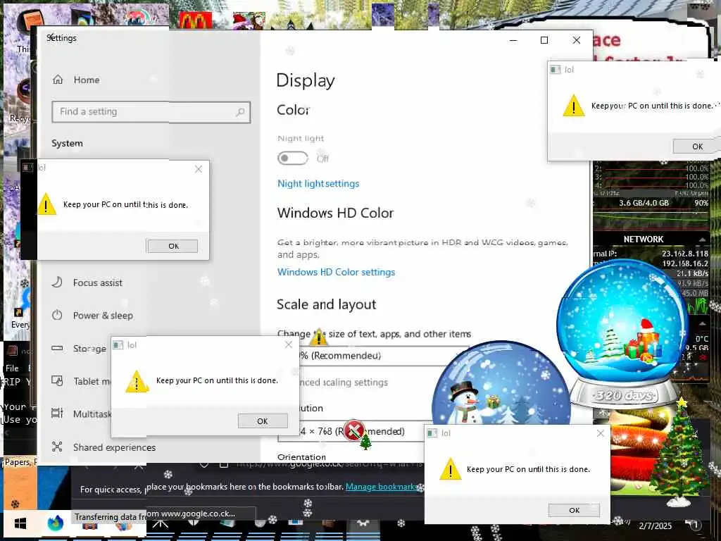This screenshot has height=541, width=721.
Task: Open Multitasking settings
Action: (81, 413)
